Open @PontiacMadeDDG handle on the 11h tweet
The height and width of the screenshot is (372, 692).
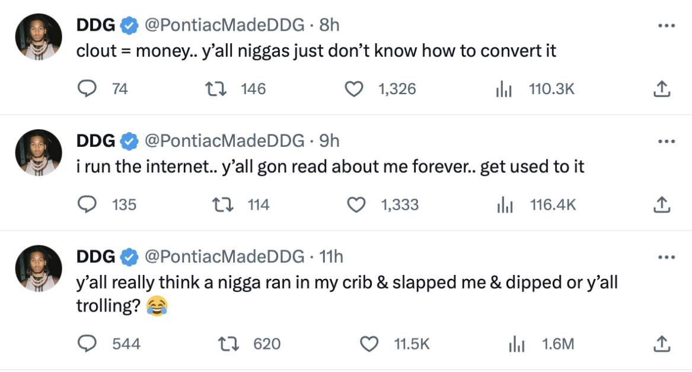[x=225, y=256]
